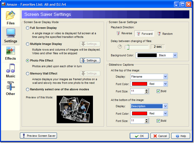Choose Forward playback direction
194x143 pixels.
pyautogui.click(x=144, y=34)
